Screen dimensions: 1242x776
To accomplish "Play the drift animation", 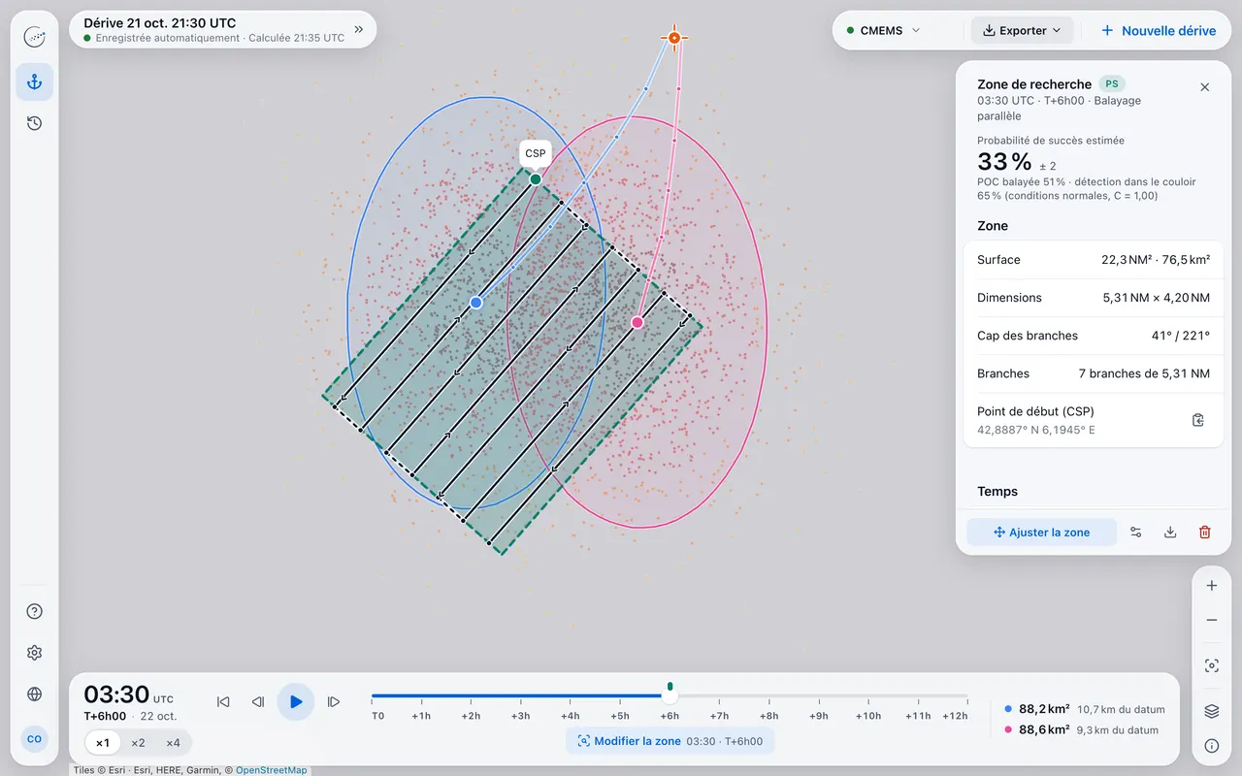I will point(296,702).
